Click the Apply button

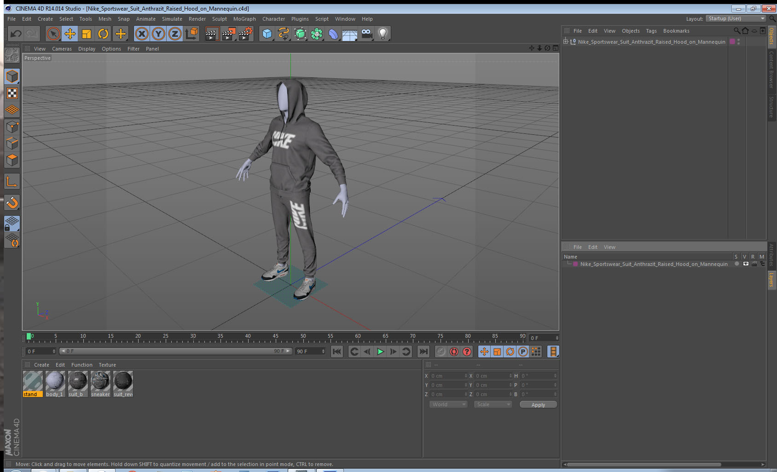538,405
